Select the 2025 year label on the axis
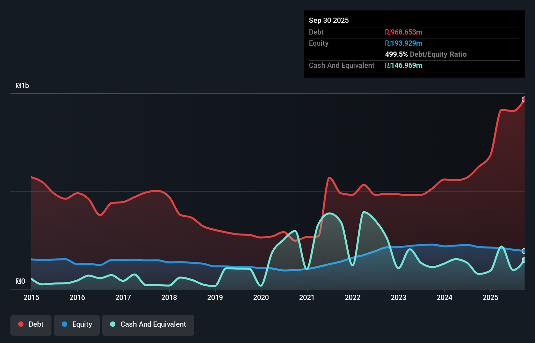Image resolution: width=535 pixels, height=343 pixels. click(x=491, y=298)
